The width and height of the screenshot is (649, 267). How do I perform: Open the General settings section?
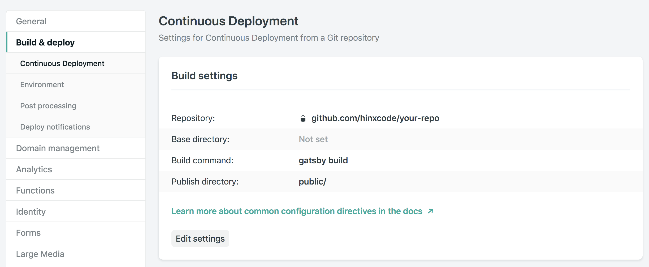(x=31, y=21)
